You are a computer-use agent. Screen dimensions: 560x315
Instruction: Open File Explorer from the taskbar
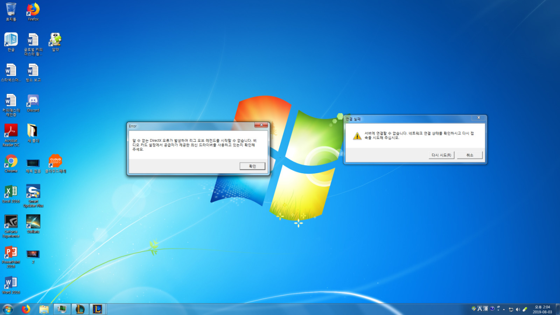(44, 309)
